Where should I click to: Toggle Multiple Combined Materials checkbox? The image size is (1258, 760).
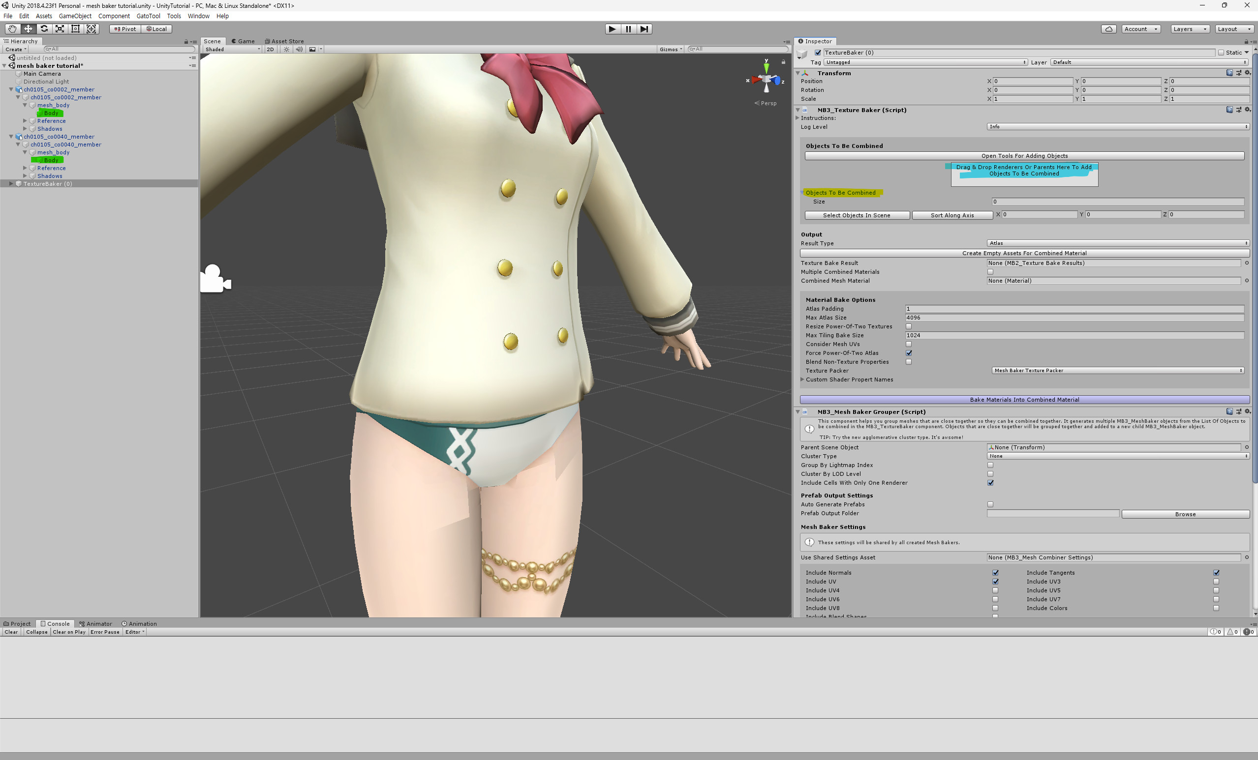click(x=990, y=272)
